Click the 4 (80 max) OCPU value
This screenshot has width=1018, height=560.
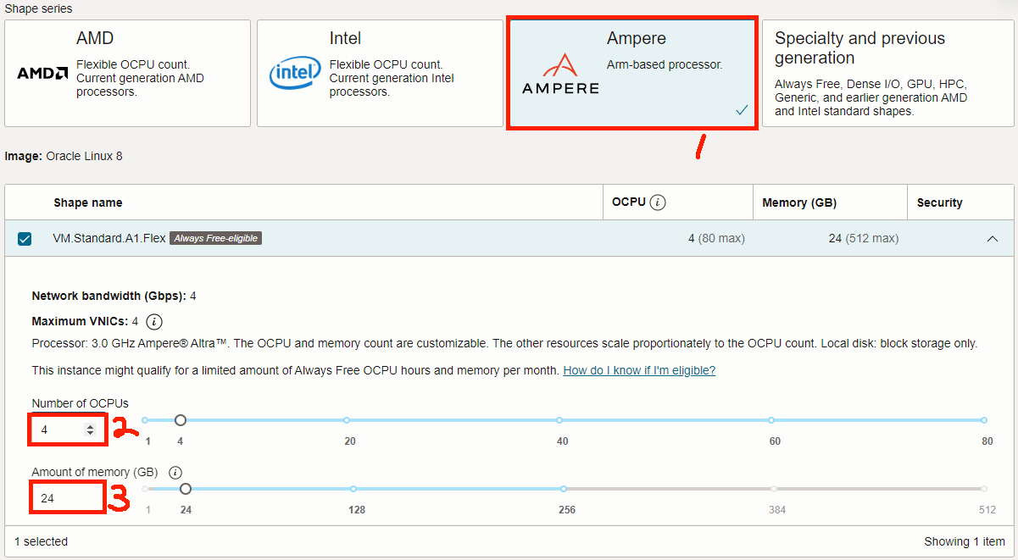pyautogui.click(x=716, y=238)
